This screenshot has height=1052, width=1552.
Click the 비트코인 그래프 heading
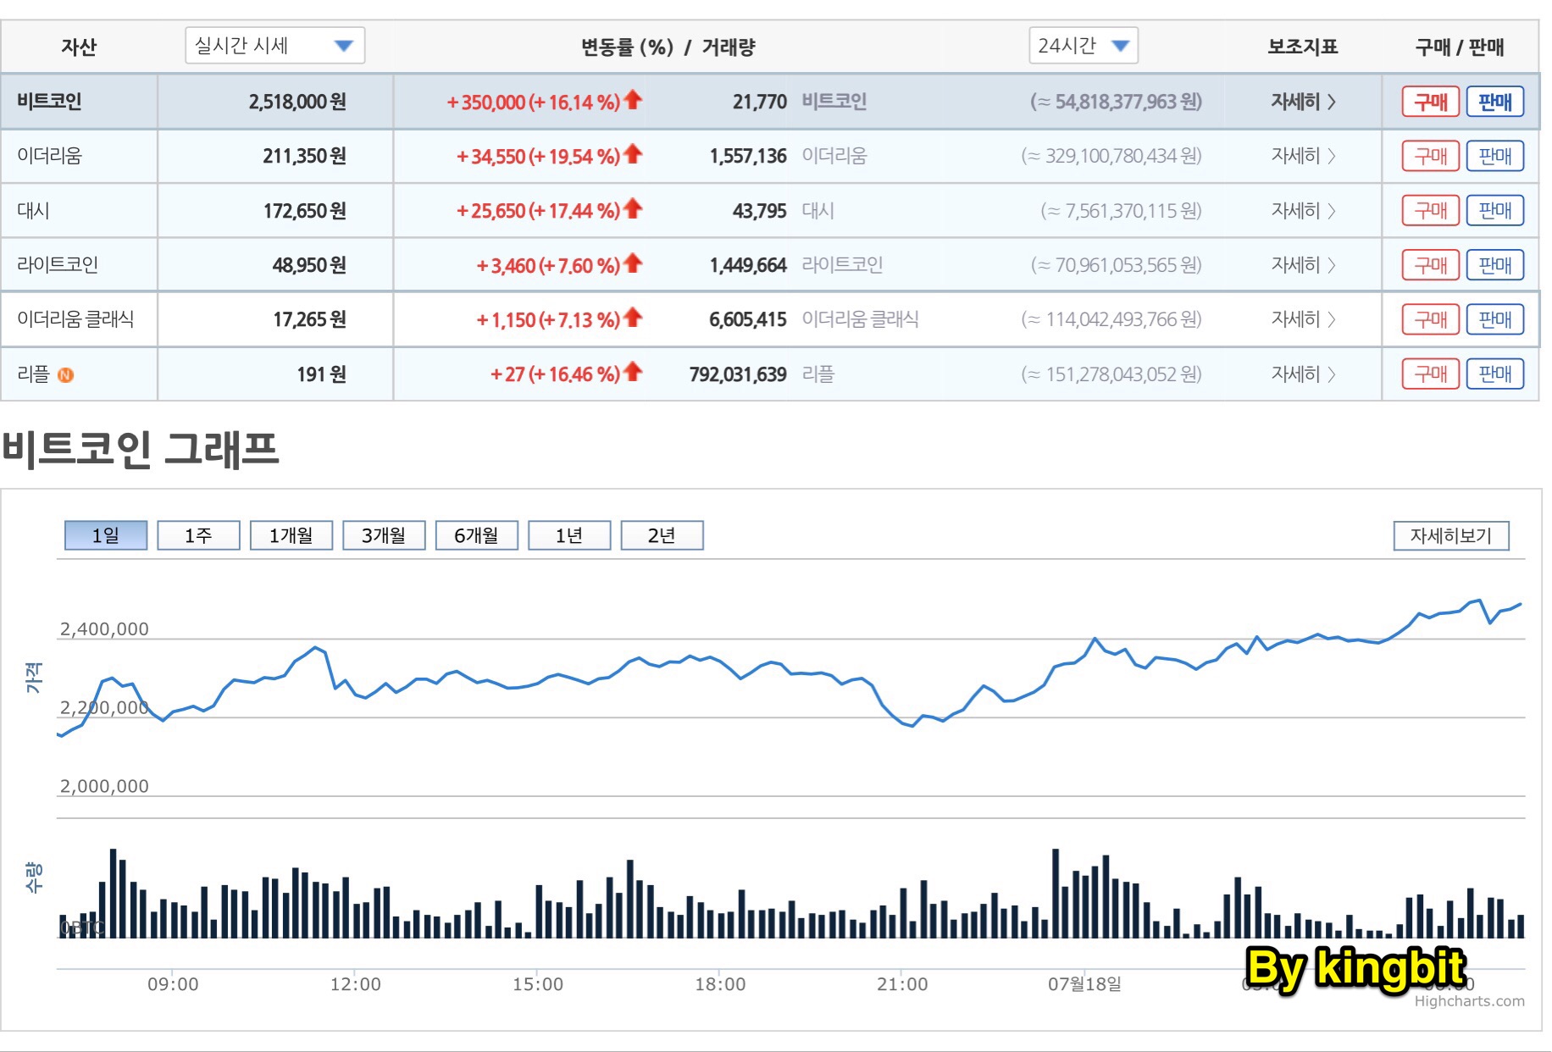pyautogui.click(x=141, y=449)
